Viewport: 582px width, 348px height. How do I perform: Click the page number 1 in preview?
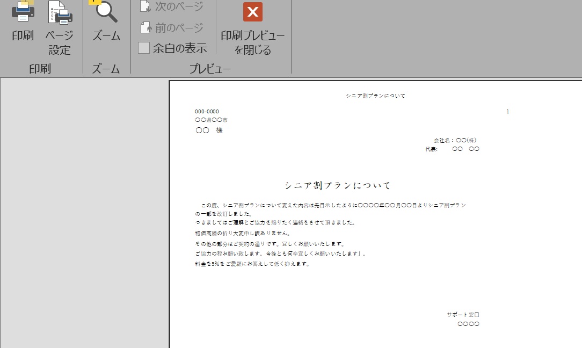coord(507,112)
